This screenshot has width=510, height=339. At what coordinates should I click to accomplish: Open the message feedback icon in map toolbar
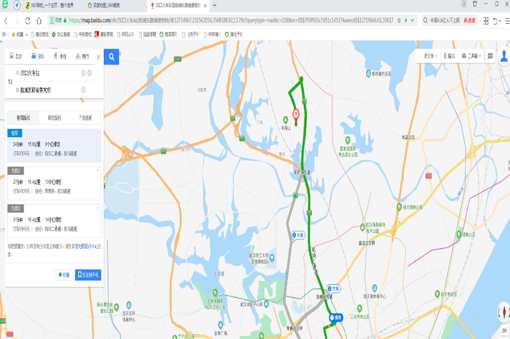tap(490, 56)
